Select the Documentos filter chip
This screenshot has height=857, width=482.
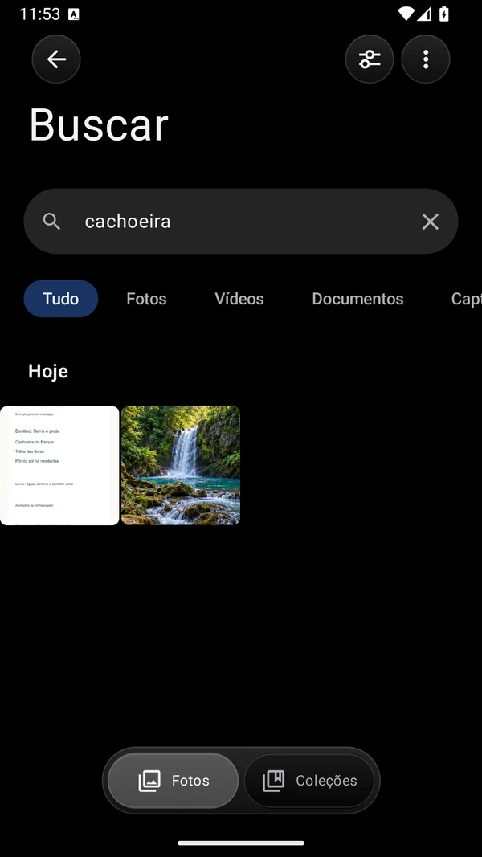[x=357, y=299]
